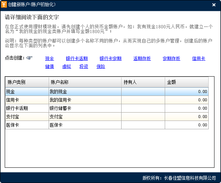Click the pointing hand icon next to 点击创建
Image resolution: width=221 pixels, height=183 pixels.
pyautogui.click(x=29, y=58)
